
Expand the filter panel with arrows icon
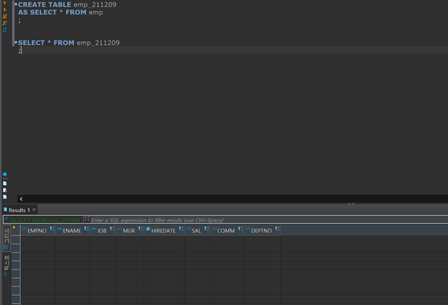click(x=87, y=219)
